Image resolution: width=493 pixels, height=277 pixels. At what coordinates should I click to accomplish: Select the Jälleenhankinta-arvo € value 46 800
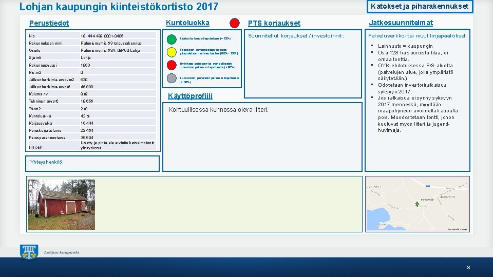point(87,87)
